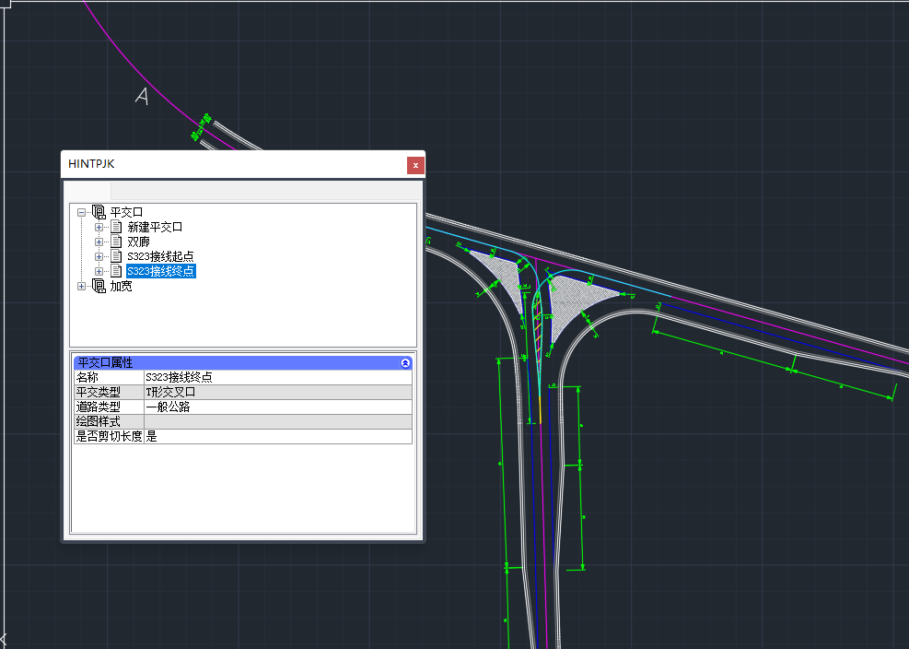Click the document icon beside 新建平交口
This screenshot has width=909, height=649.
point(116,227)
